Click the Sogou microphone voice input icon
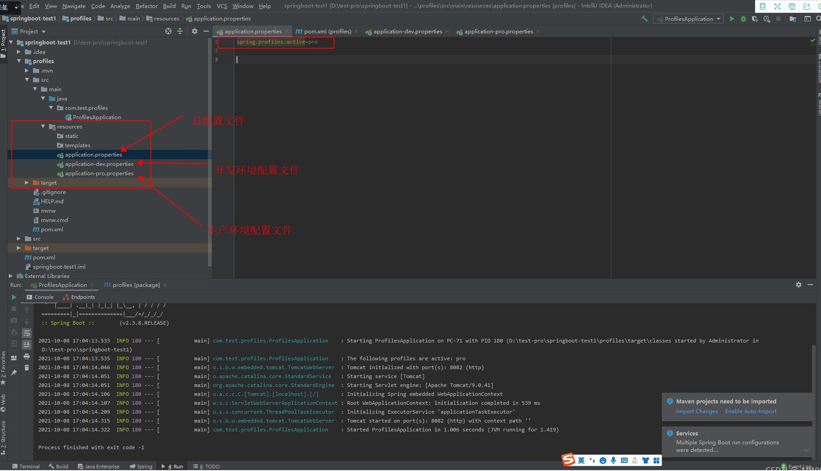821x471 pixels. click(x=613, y=460)
